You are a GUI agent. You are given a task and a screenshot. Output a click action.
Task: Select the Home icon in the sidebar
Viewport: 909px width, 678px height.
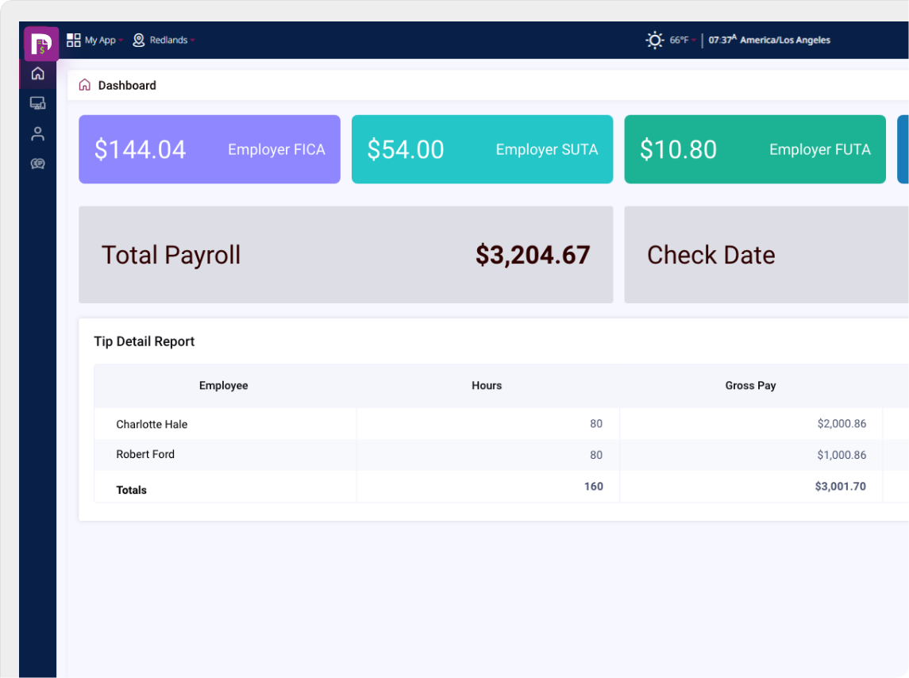(x=37, y=73)
